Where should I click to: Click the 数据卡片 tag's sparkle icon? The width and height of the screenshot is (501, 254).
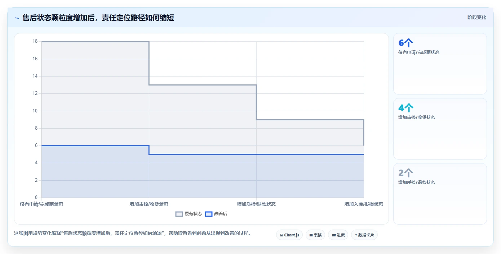356,235
